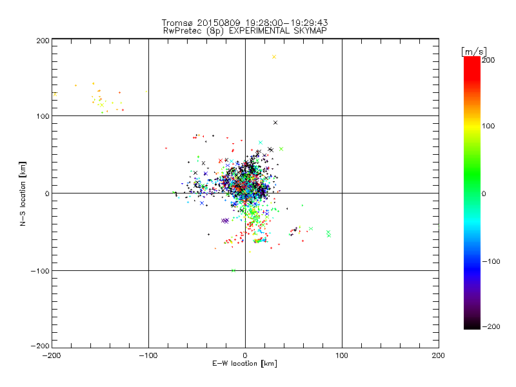
Task: Click the x-axis tick label "100"
Action: [x=342, y=355]
